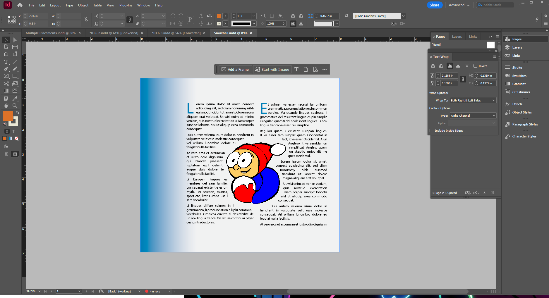The height and width of the screenshot is (298, 549).
Task: Pick the Hand tool
Action: point(6,106)
